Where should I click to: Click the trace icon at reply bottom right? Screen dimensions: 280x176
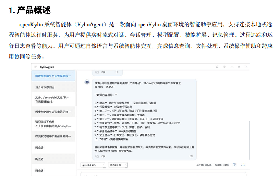tap(191, 157)
